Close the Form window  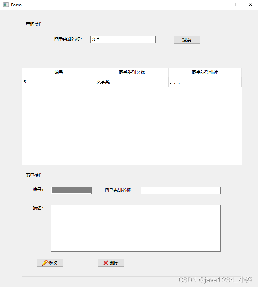pyautogui.click(x=250, y=5)
